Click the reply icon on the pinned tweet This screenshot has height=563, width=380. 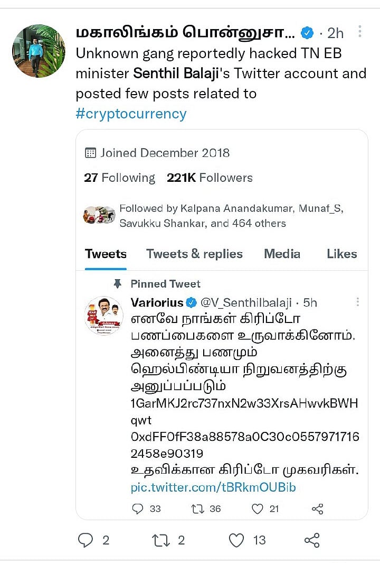coord(138,509)
